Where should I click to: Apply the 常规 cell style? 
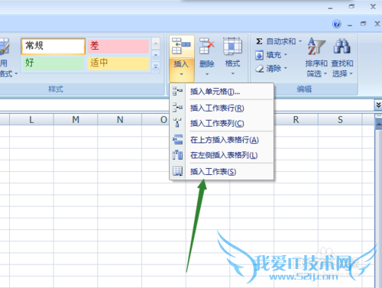tap(53, 46)
